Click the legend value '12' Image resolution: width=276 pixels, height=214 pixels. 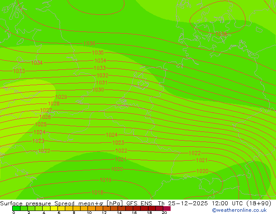[104, 213]
